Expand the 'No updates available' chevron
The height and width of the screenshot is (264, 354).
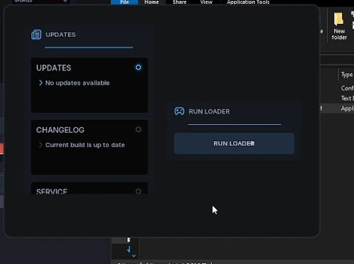(x=41, y=83)
